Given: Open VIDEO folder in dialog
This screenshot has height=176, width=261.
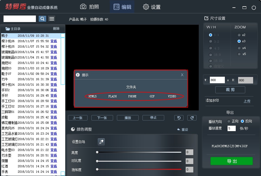Looking at the screenshot, I should point(172,96).
